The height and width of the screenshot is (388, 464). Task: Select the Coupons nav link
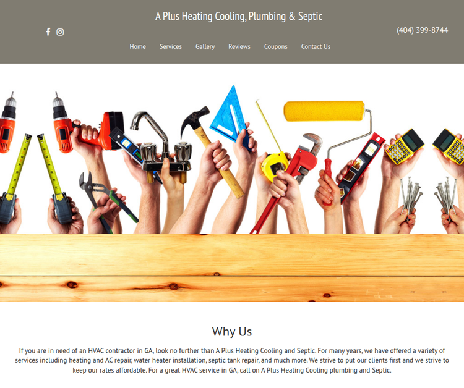pos(275,47)
